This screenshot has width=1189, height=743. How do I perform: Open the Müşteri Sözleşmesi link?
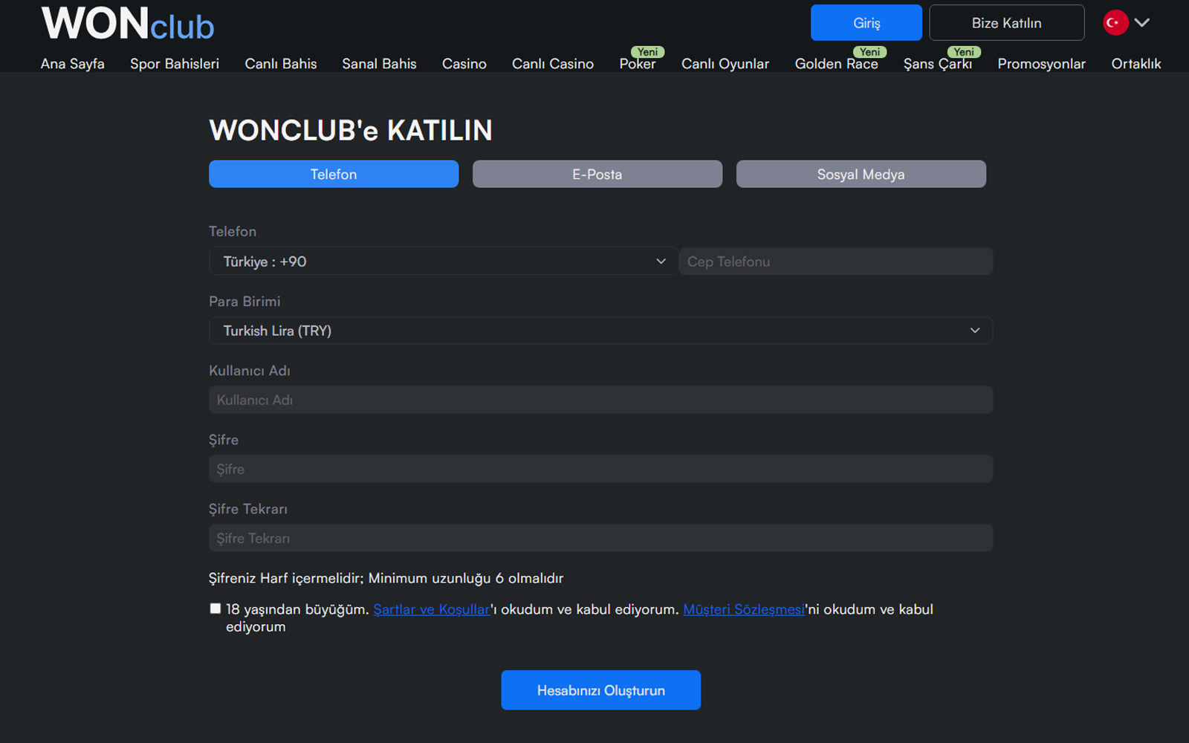click(743, 609)
